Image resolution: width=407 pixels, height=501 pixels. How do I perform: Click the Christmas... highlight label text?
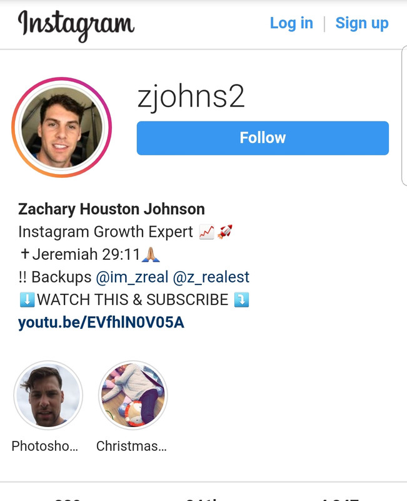[x=131, y=446]
